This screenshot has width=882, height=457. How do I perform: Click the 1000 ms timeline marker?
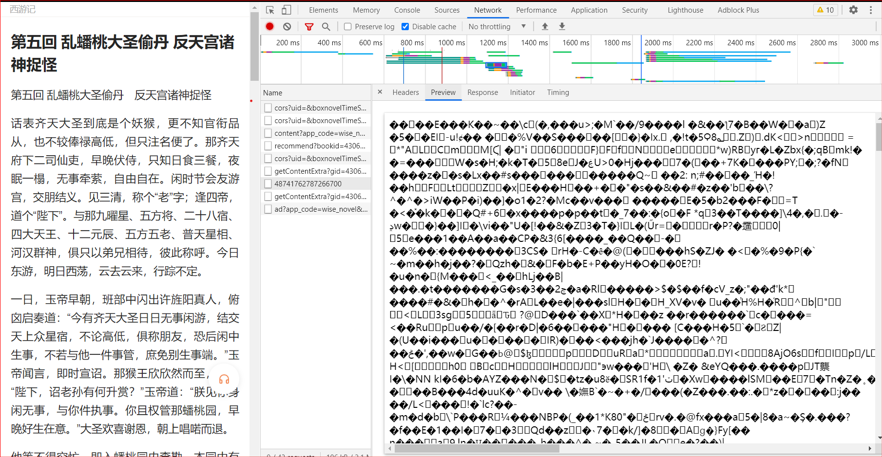tap(451, 43)
